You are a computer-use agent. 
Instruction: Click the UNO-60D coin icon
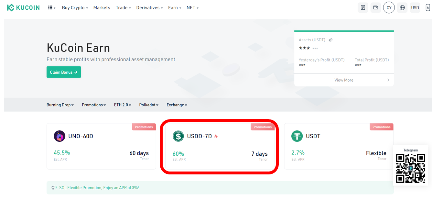pyautogui.click(x=59, y=136)
